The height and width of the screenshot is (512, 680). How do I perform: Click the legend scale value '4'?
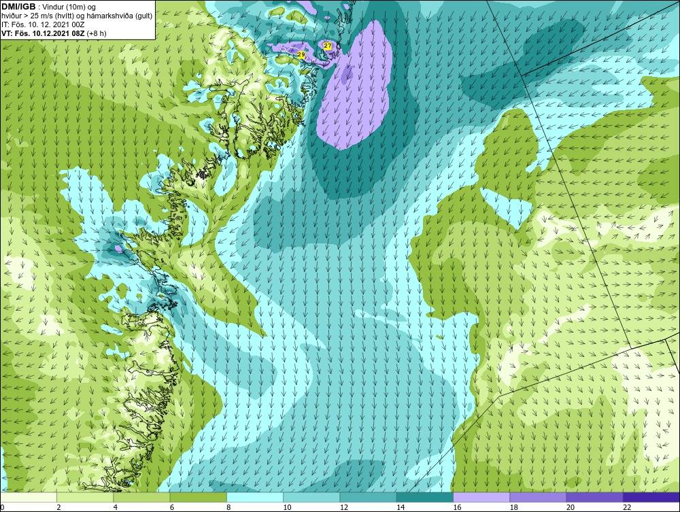coord(116,508)
